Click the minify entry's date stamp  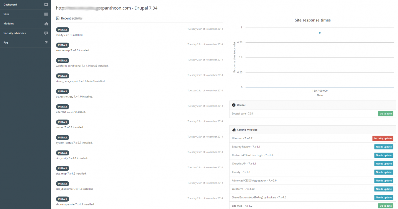pos(205,29)
